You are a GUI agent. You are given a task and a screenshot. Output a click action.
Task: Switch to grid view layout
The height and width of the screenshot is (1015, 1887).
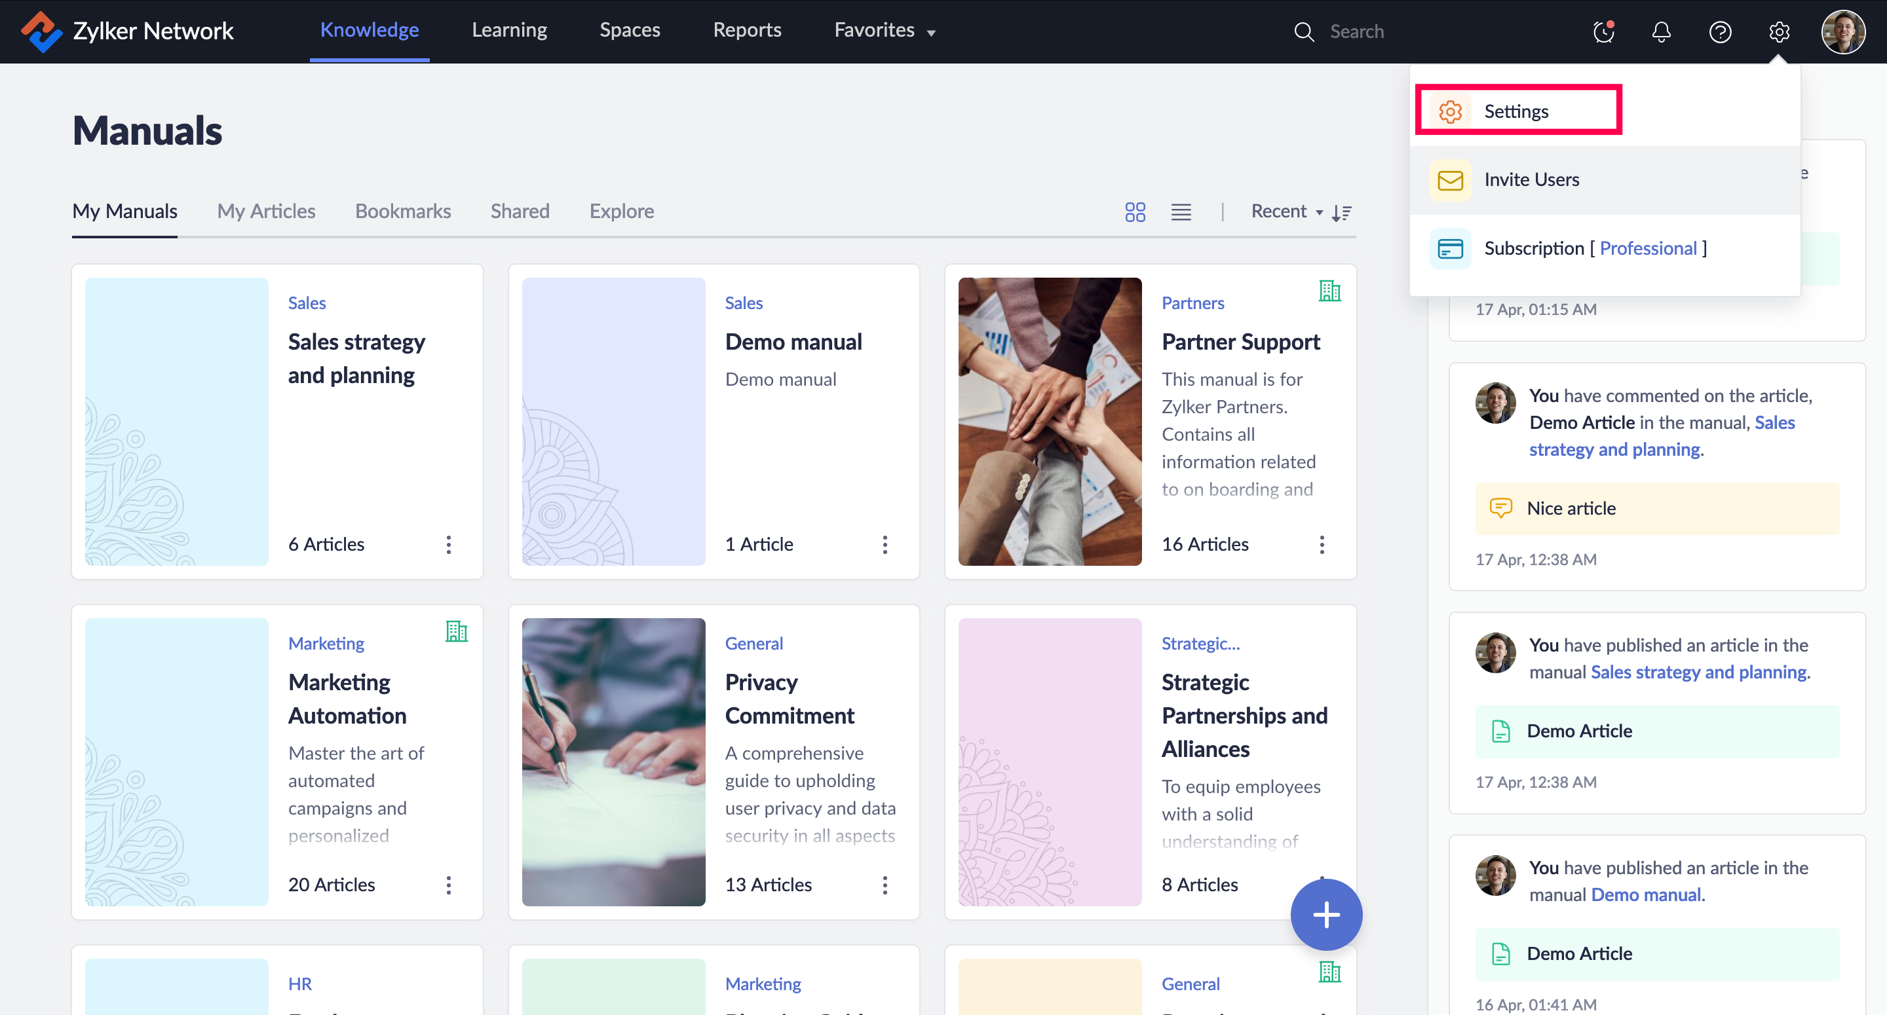click(1135, 212)
